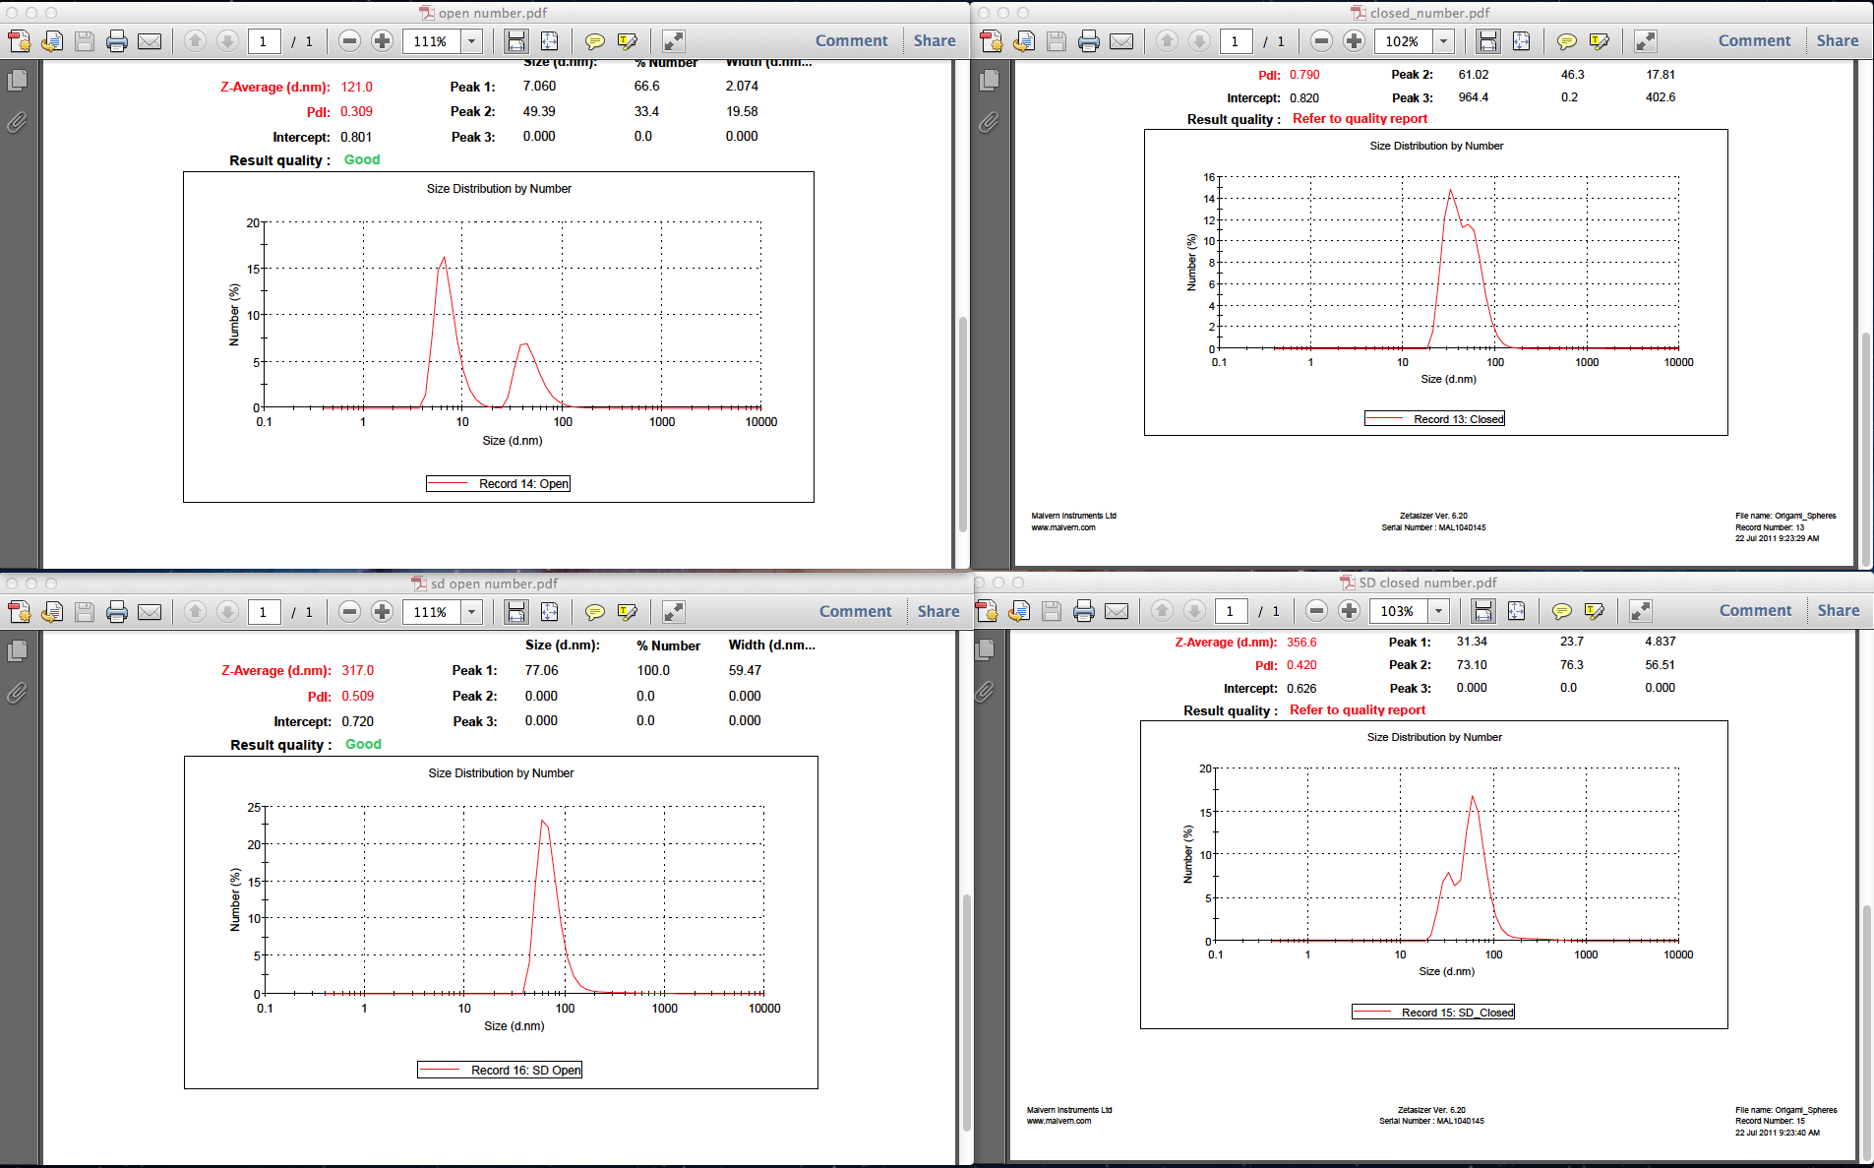This screenshot has height=1168, width=1874.
Task: Enter read mode in sd open number.pdf
Action: 673,612
